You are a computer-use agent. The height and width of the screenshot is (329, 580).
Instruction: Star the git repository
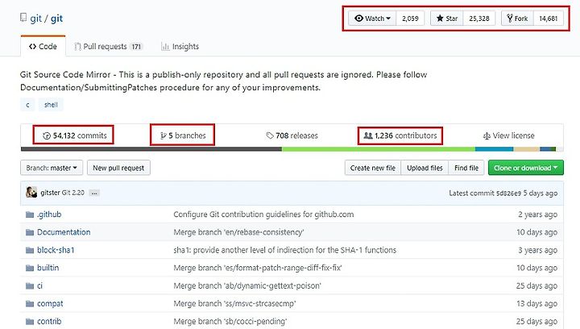point(446,18)
